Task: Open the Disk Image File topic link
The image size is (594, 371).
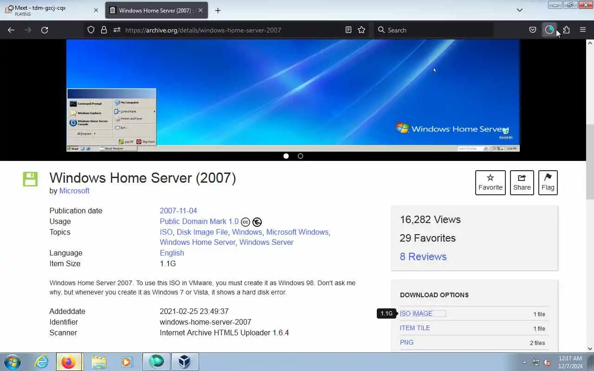Action: pyautogui.click(x=202, y=232)
